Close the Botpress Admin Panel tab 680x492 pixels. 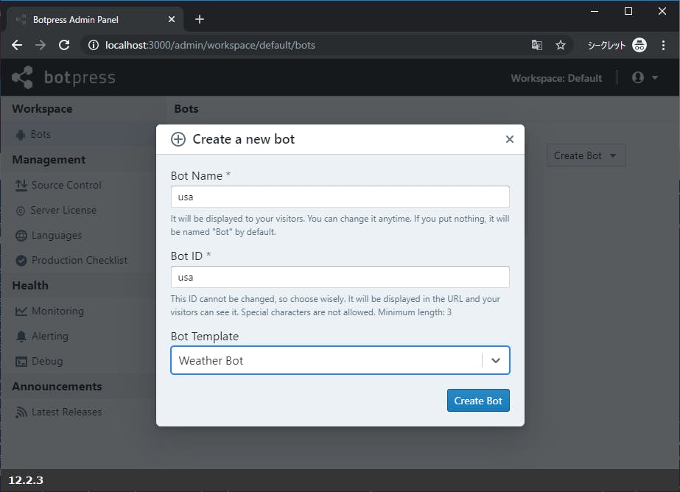click(x=172, y=19)
